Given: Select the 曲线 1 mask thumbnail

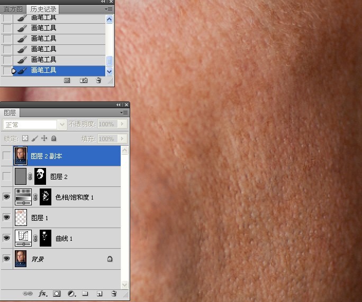Looking at the screenshot, I should pos(46,238).
